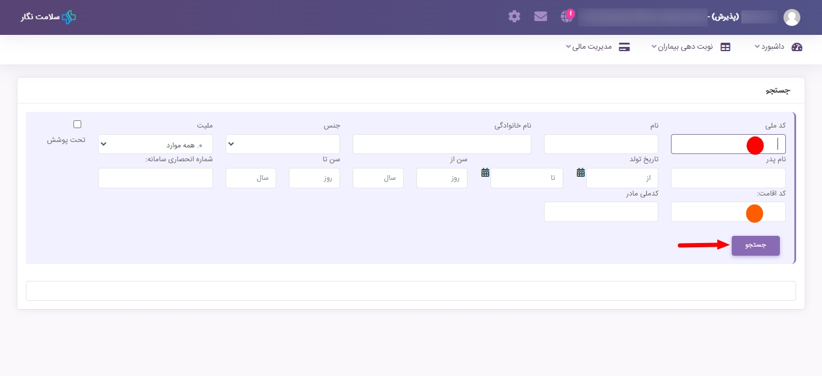Click the Salamat Negar logo
Viewport: 822px width, 376px height.
49,17
